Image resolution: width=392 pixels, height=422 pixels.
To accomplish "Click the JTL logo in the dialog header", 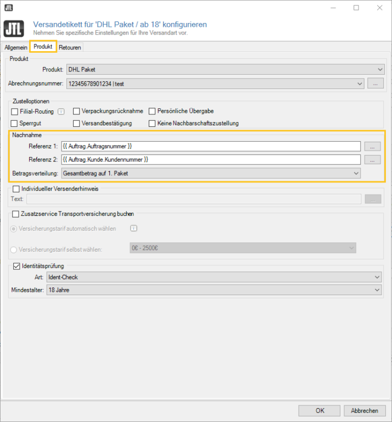I will tap(14, 29).
